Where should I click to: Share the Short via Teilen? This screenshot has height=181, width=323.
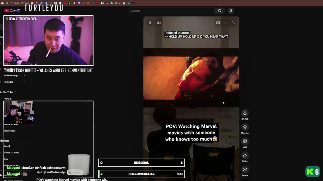point(245,155)
